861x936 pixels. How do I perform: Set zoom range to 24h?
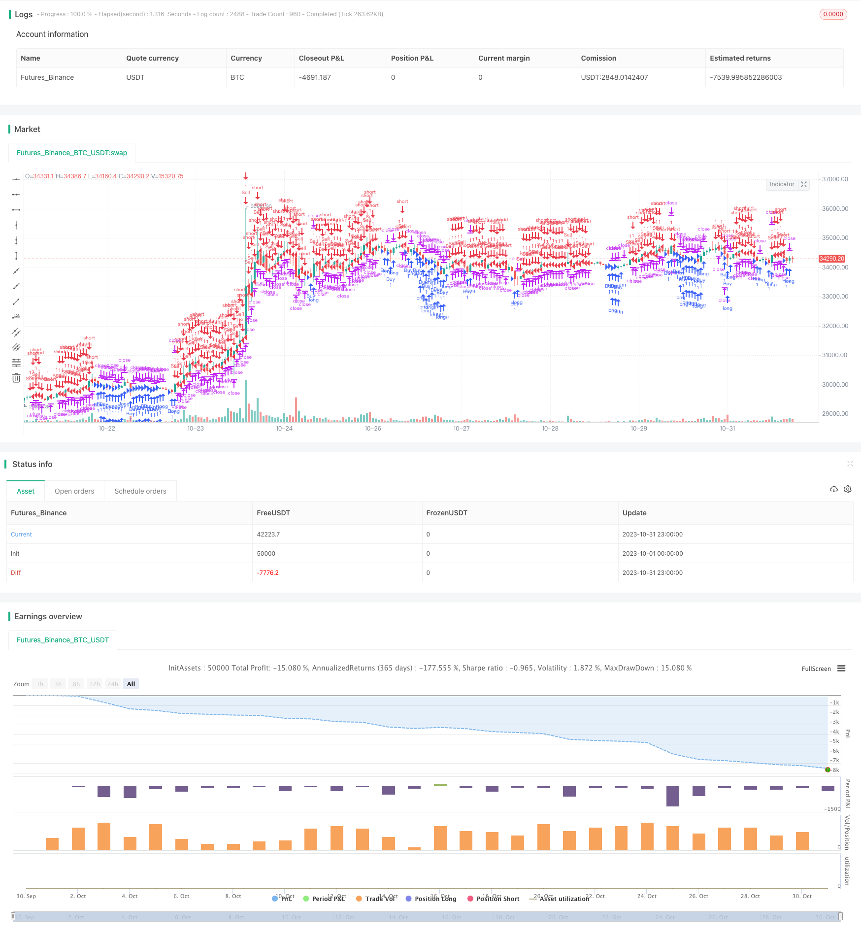(x=113, y=684)
